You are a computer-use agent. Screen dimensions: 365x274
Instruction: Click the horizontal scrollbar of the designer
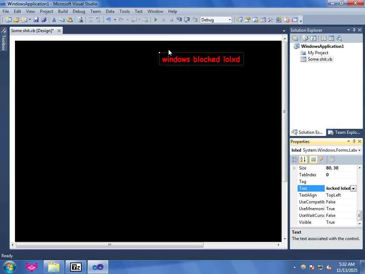tap(109, 245)
